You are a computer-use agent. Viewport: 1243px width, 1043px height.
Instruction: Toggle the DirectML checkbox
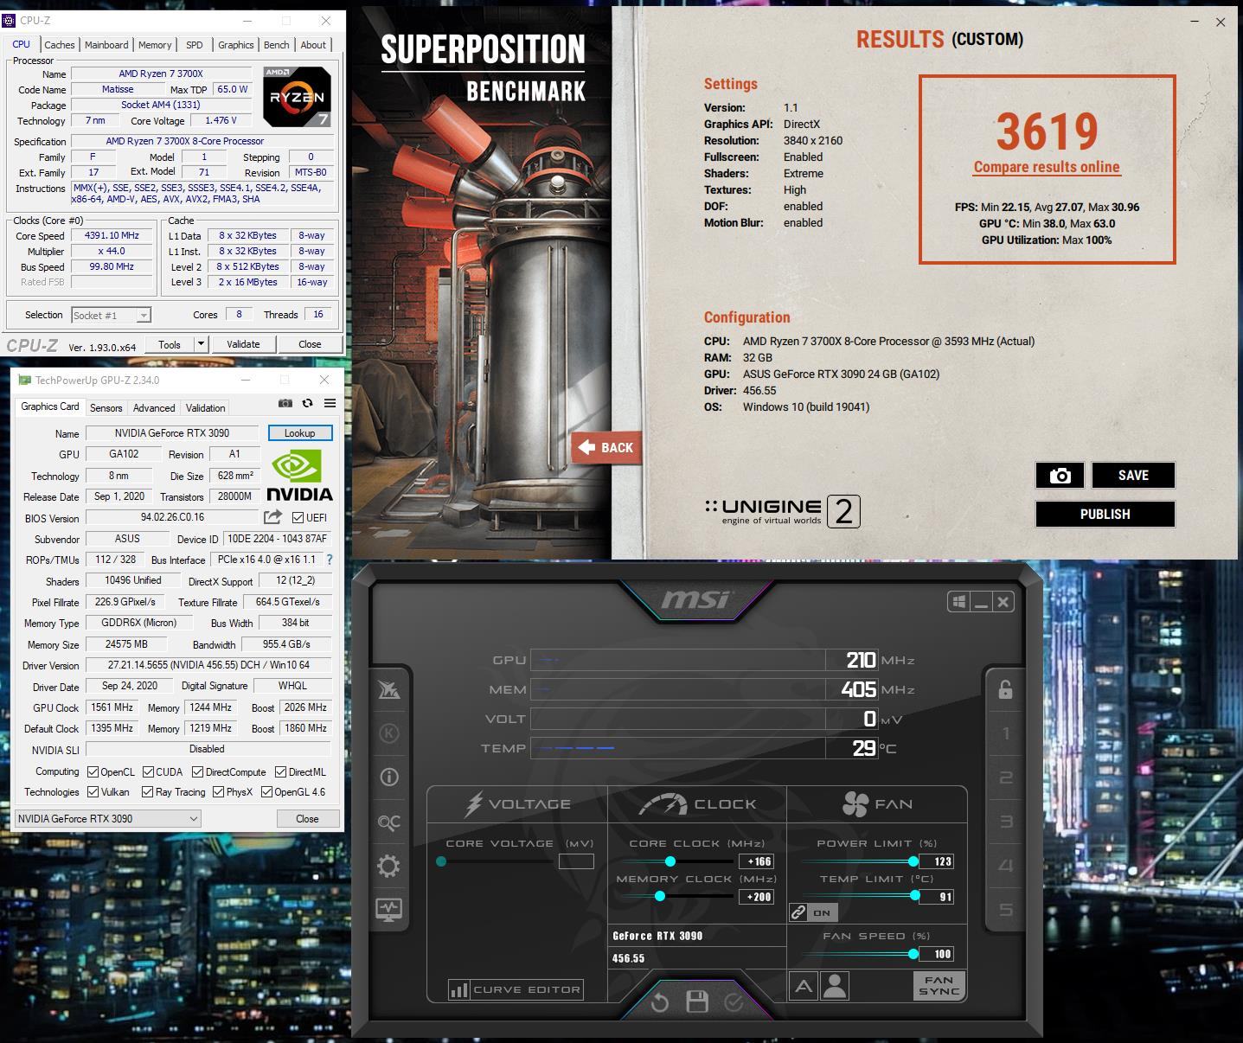(280, 771)
